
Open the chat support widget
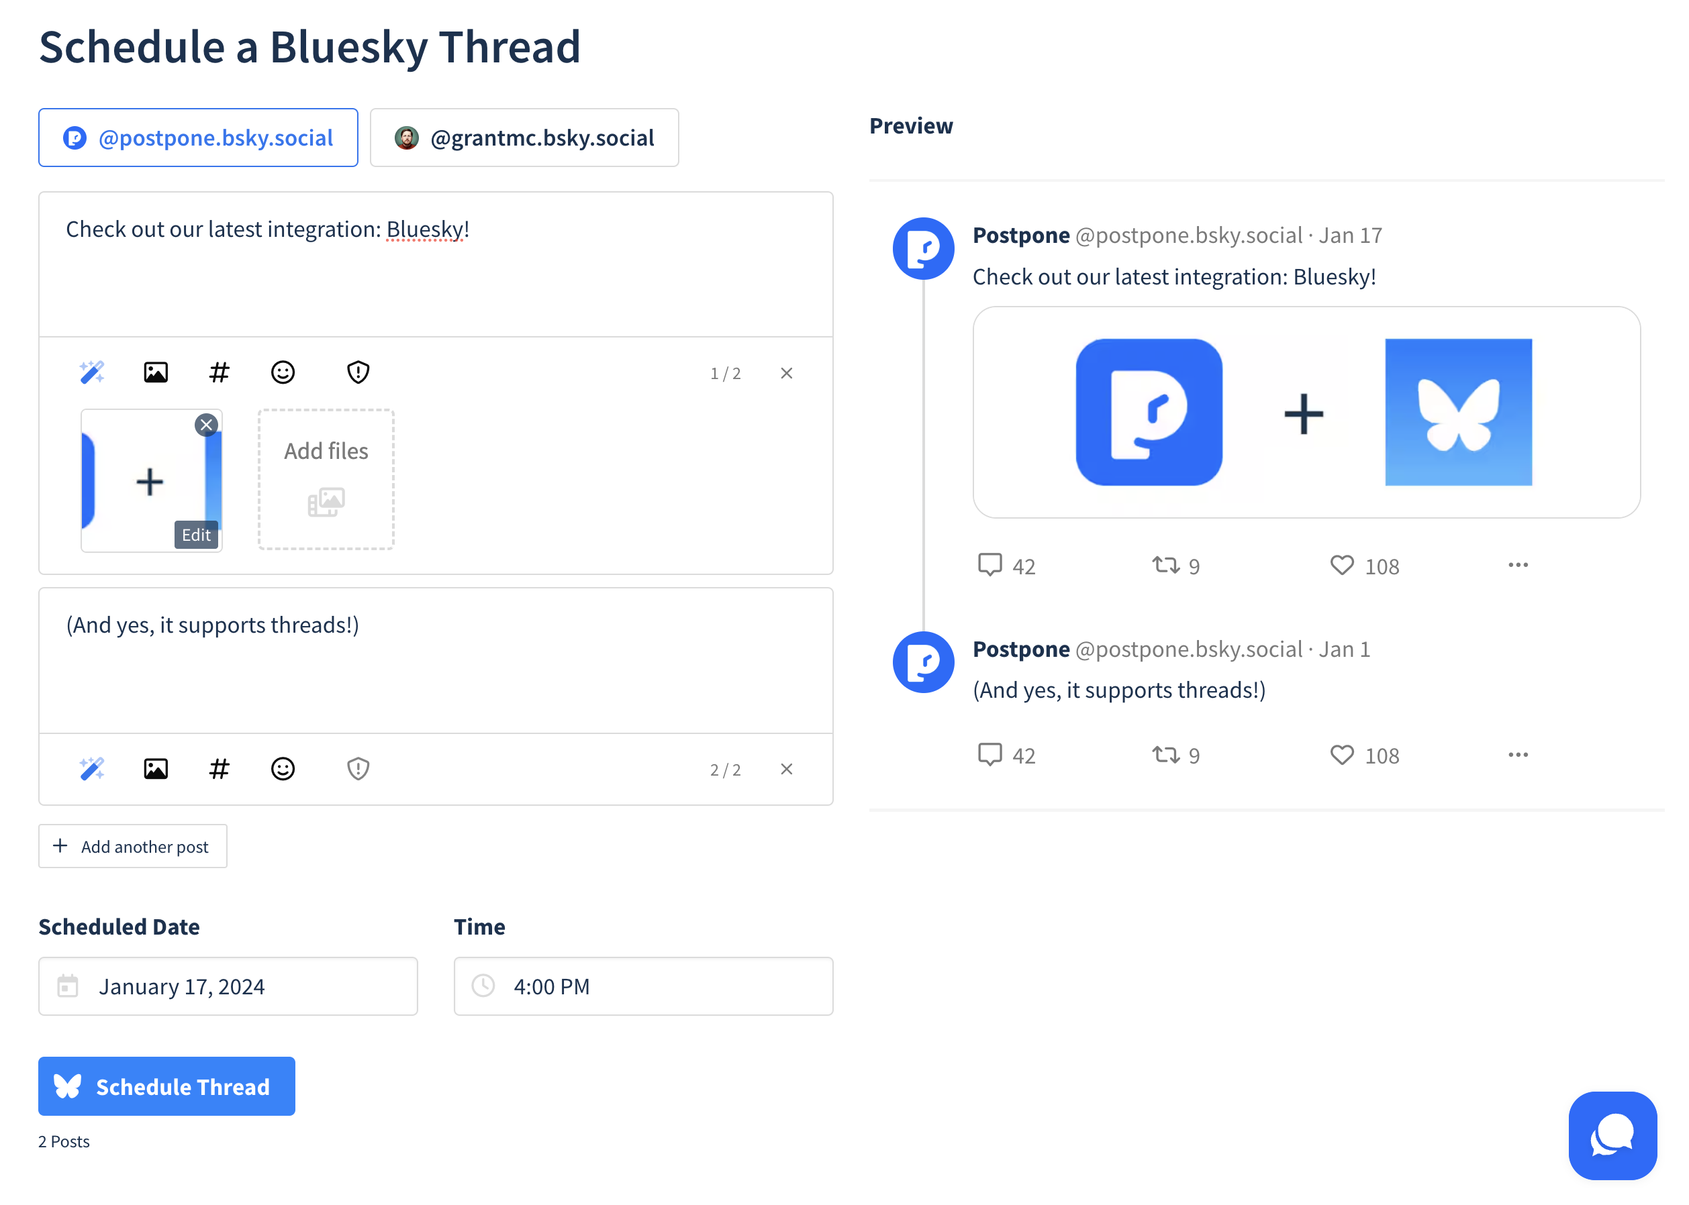click(1612, 1135)
